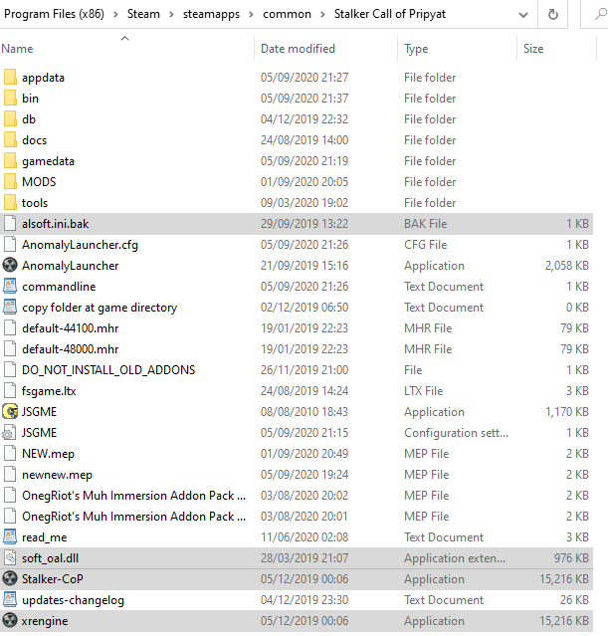The width and height of the screenshot is (608, 636).
Task: Expand chevron after Steam breadcrumb
Action: pos(171,15)
